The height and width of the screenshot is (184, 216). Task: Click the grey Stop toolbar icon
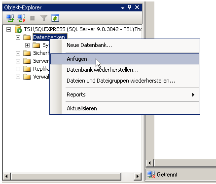click(x=33, y=18)
